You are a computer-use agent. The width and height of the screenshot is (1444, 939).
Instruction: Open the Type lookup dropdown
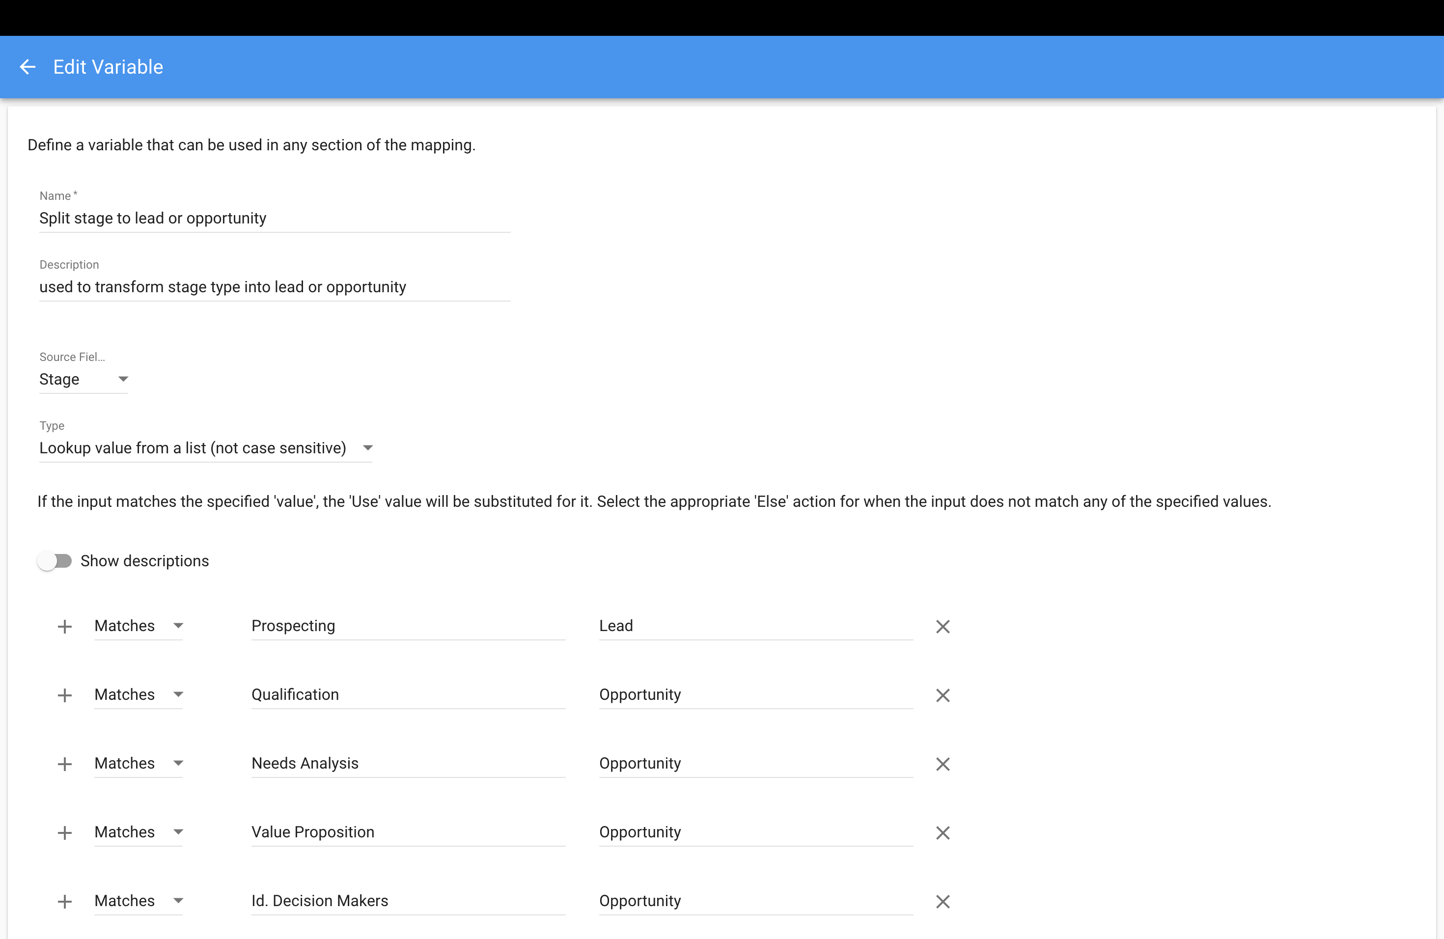[205, 448]
